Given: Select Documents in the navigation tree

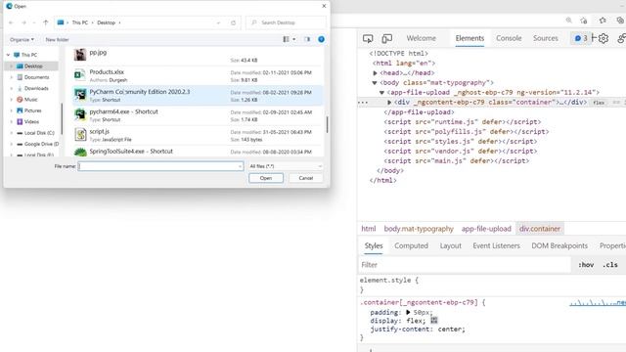Looking at the screenshot, I should [x=36, y=77].
